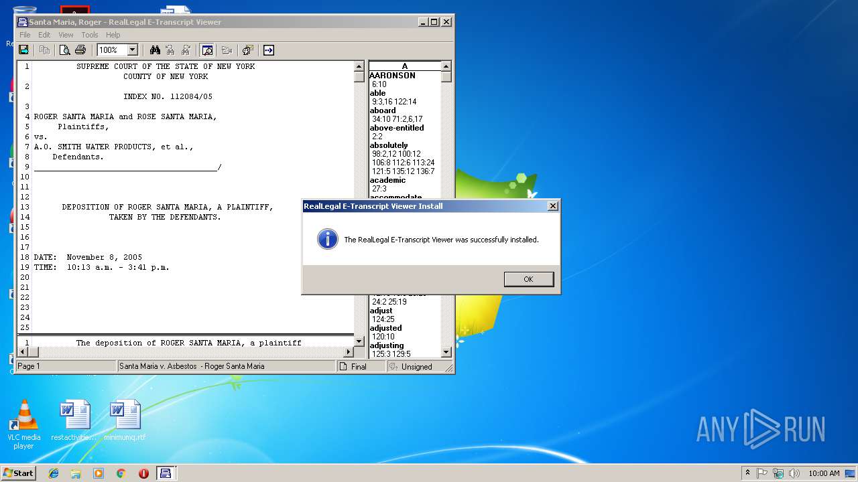Select index word 'AARONSON'
Viewport: 858px width, 482px height.
[x=393, y=76]
